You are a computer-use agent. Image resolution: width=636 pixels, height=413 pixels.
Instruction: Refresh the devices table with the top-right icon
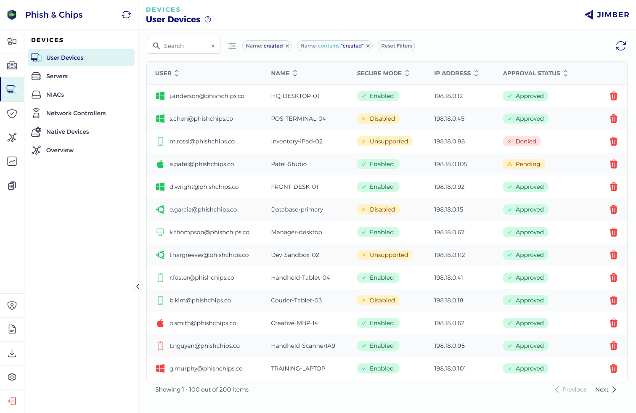(621, 46)
